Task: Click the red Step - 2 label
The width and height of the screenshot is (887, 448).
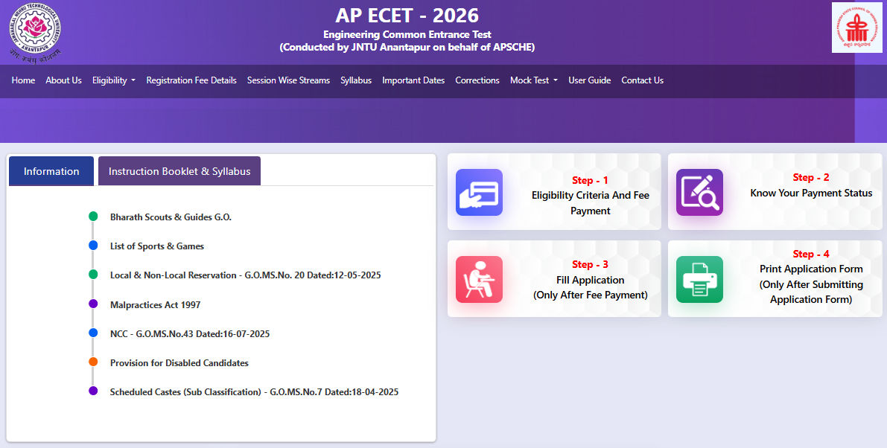Action: click(811, 177)
